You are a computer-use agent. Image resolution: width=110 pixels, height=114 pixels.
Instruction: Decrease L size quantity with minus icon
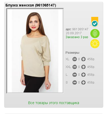click(x=75, y=75)
